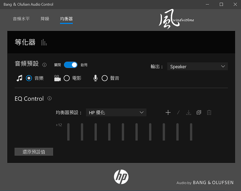
Task: Click the duplicate preset icon
Action: [199, 112]
